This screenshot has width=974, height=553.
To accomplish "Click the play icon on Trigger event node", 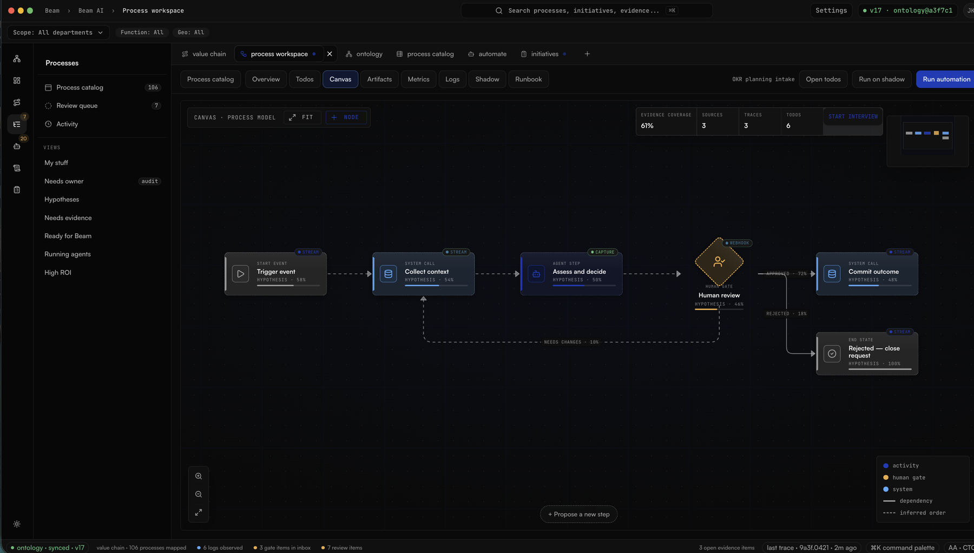I will pos(241,274).
